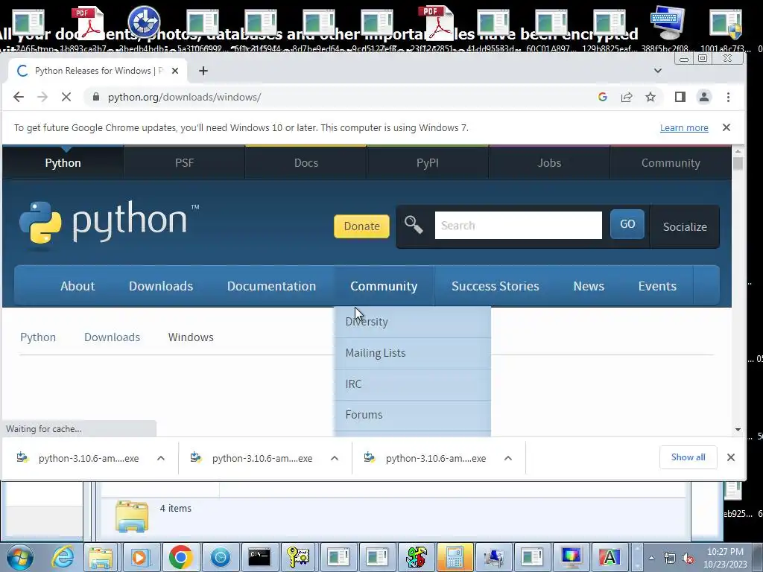Choose Mailing Lists in Community dropdown
Screen dimensions: 763x572
coord(413,353)
